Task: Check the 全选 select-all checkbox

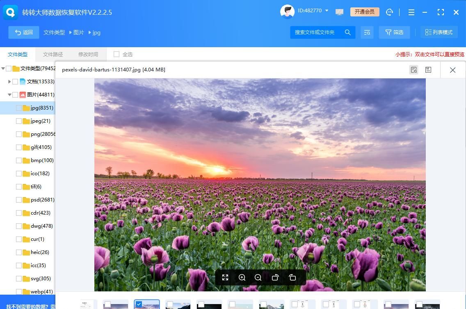Action: (116, 54)
